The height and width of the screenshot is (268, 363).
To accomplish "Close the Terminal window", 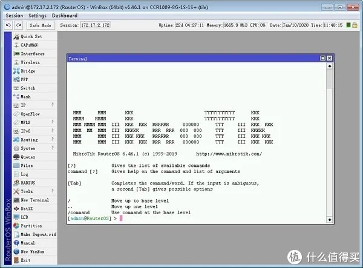I will click(330, 58).
